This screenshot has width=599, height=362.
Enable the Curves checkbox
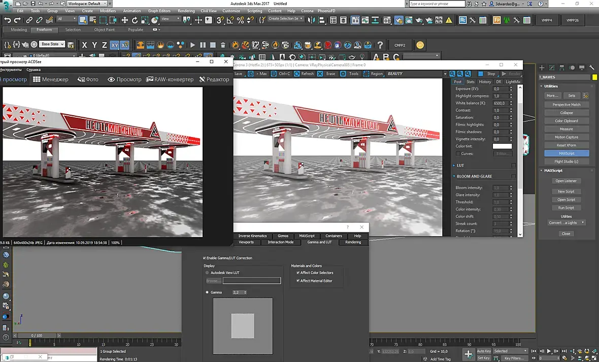458,153
